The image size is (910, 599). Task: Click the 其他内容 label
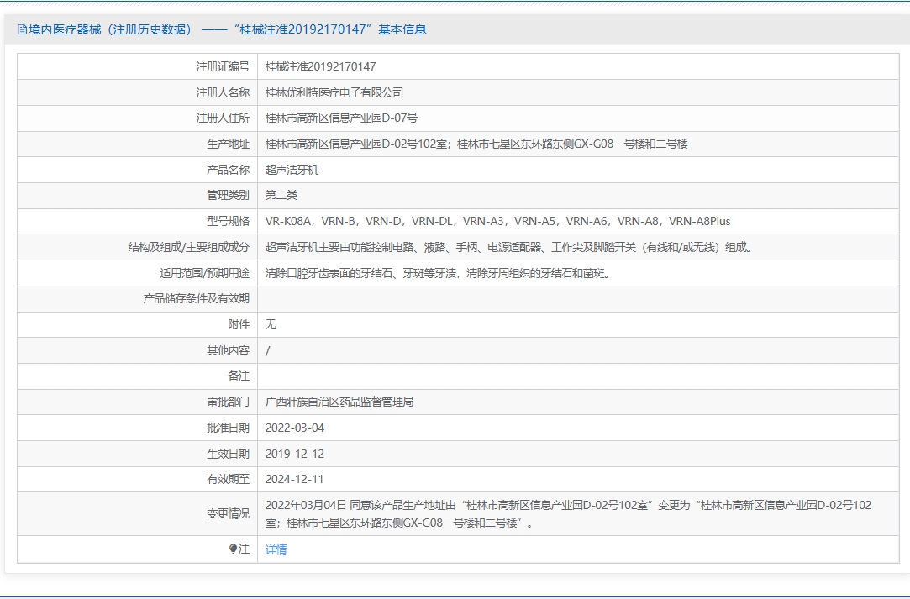click(x=228, y=350)
